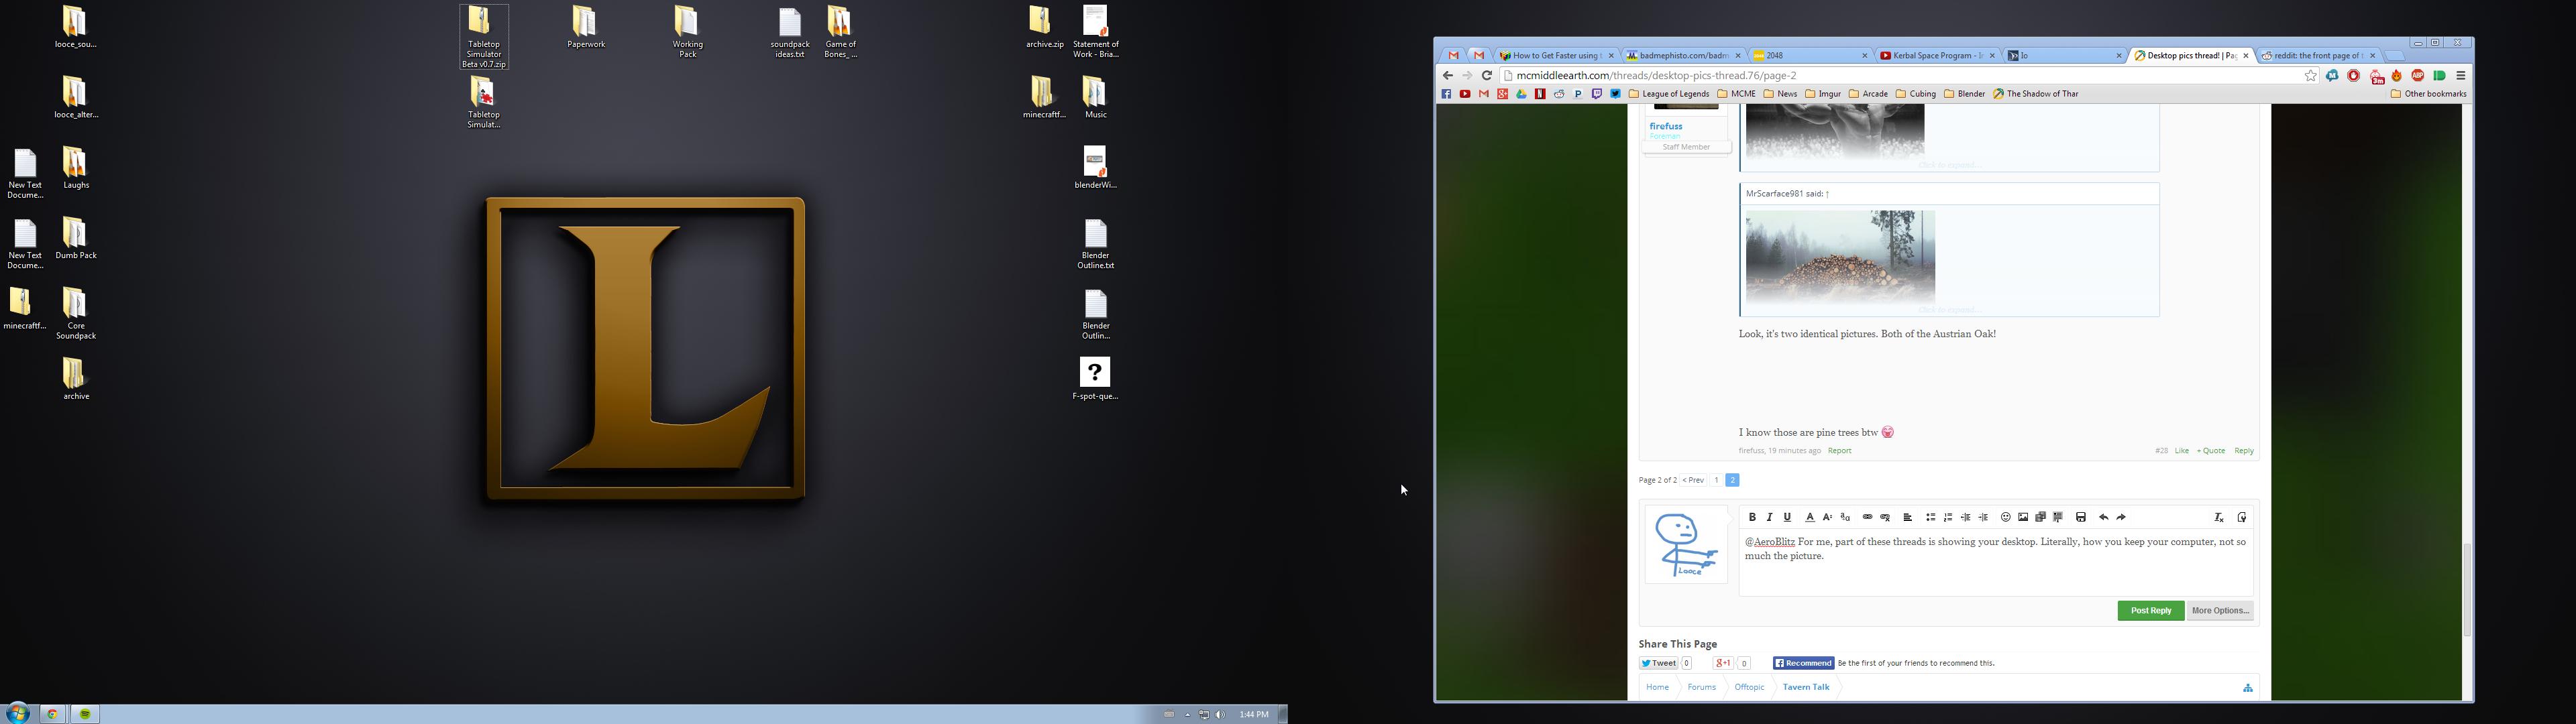Open the text alignment dropdown
2576x724 pixels.
point(1907,517)
